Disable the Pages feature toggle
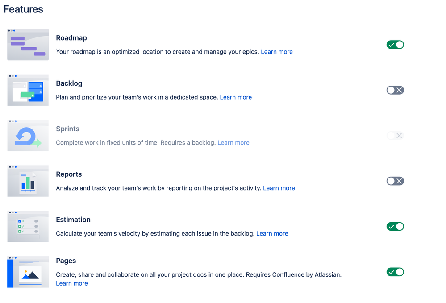 click(395, 272)
